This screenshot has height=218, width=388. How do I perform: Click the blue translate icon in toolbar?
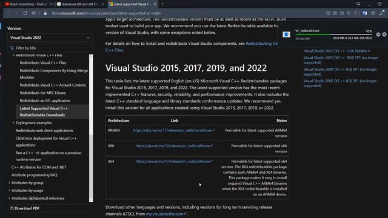(365, 13)
